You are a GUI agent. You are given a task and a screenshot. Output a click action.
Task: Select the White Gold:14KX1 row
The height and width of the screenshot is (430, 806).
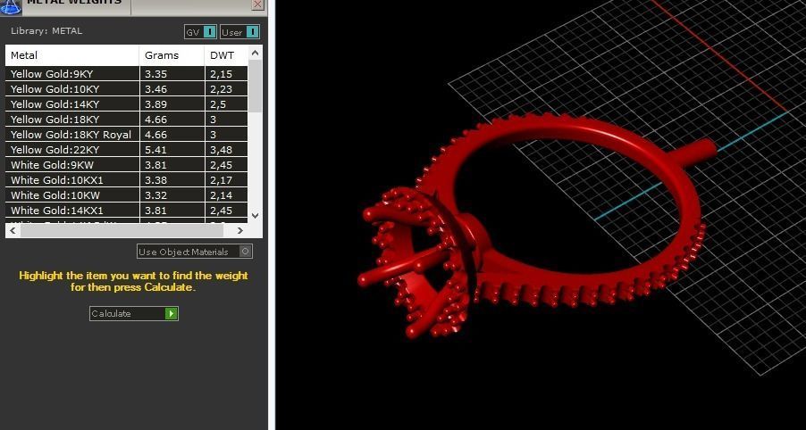point(127,211)
